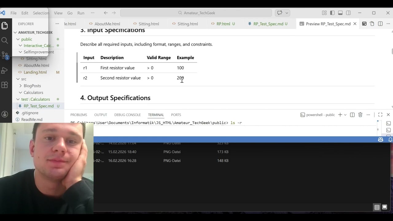Go back with the navigation arrow
The height and width of the screenshot is (221, 393).
(x=106, y=13)
